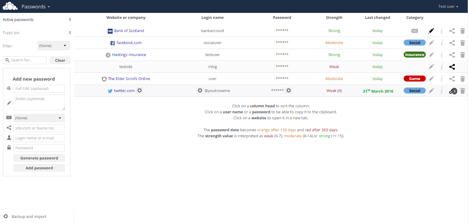Copy the Hastings Insurance password asterisks
Image resolution: width=468 pixels, height=223 pixels.
(x=282, y=55)
